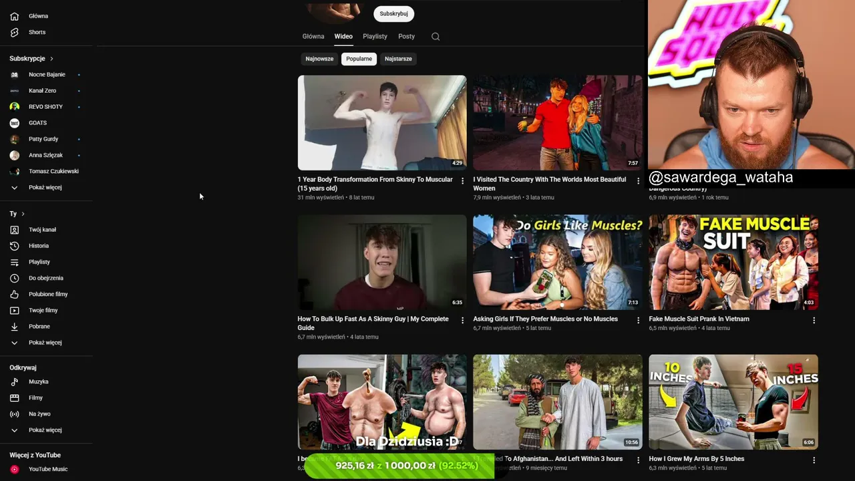Image resolution: width=855 pixels, height=481 pixels.
Task: Open title link Visited Country With Most Beautiful Women
Action: click(550, 184)
